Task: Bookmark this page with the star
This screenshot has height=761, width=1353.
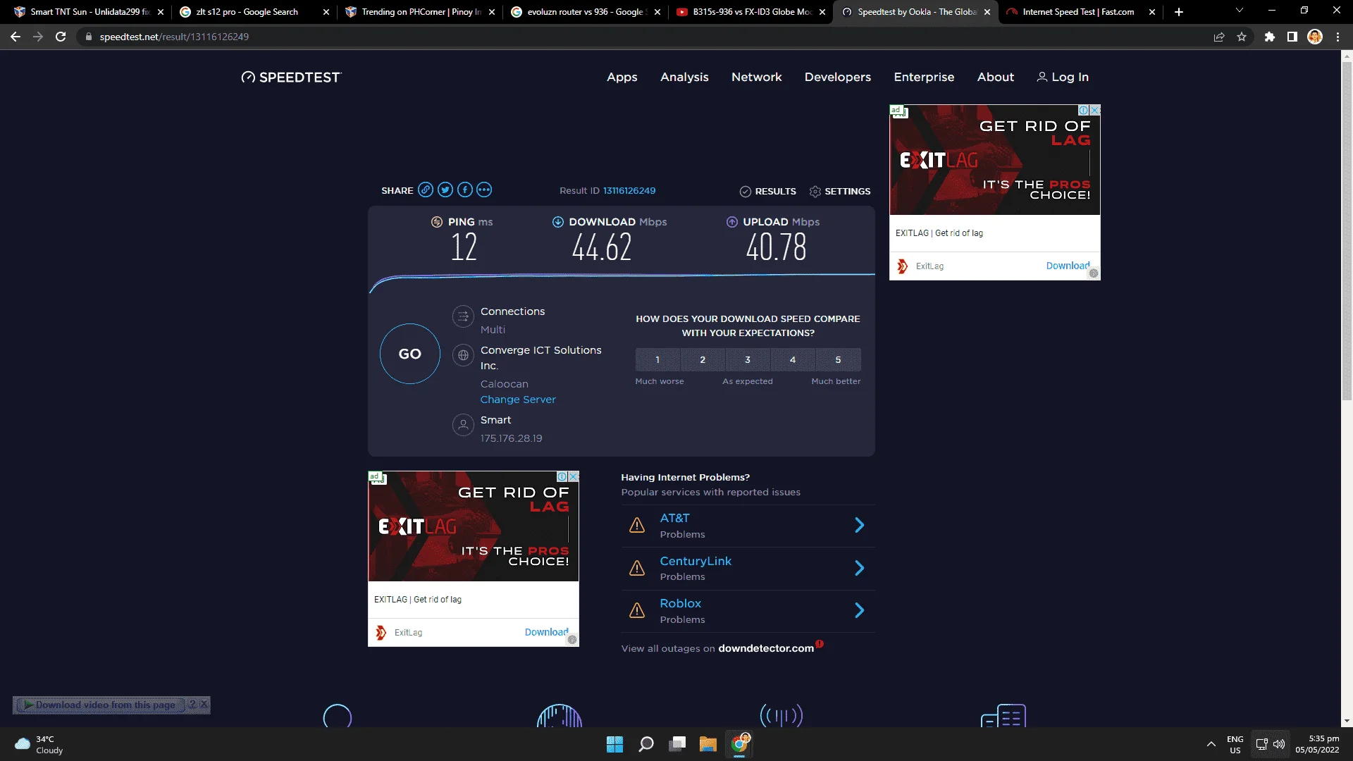Action: click(x=1242, y=37)
